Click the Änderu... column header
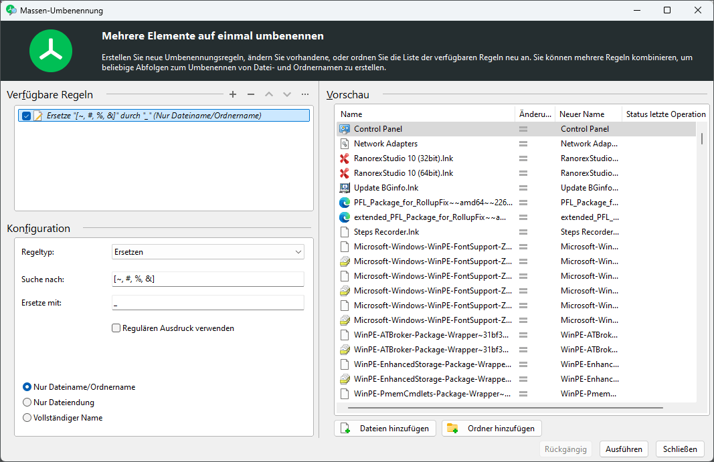 coord(535,114)
